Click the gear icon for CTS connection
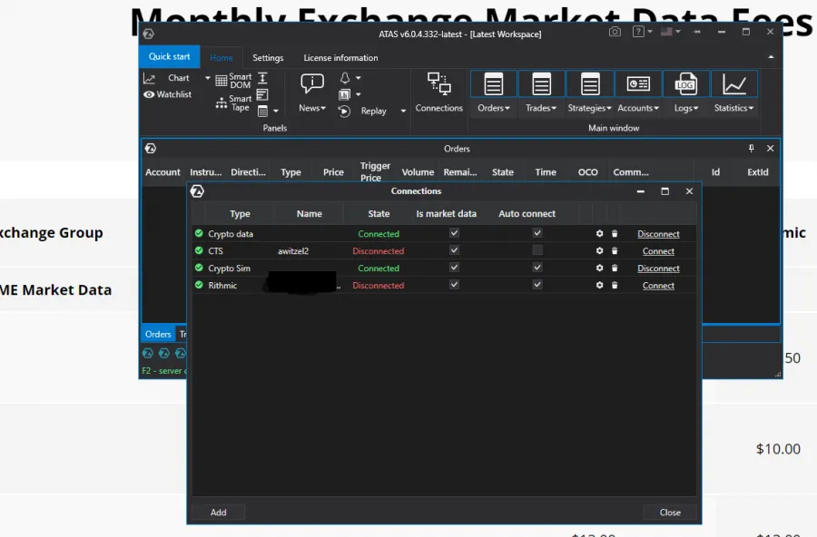Screen dimensions: 817x537 pyautogui.click(x=599, y=251)
